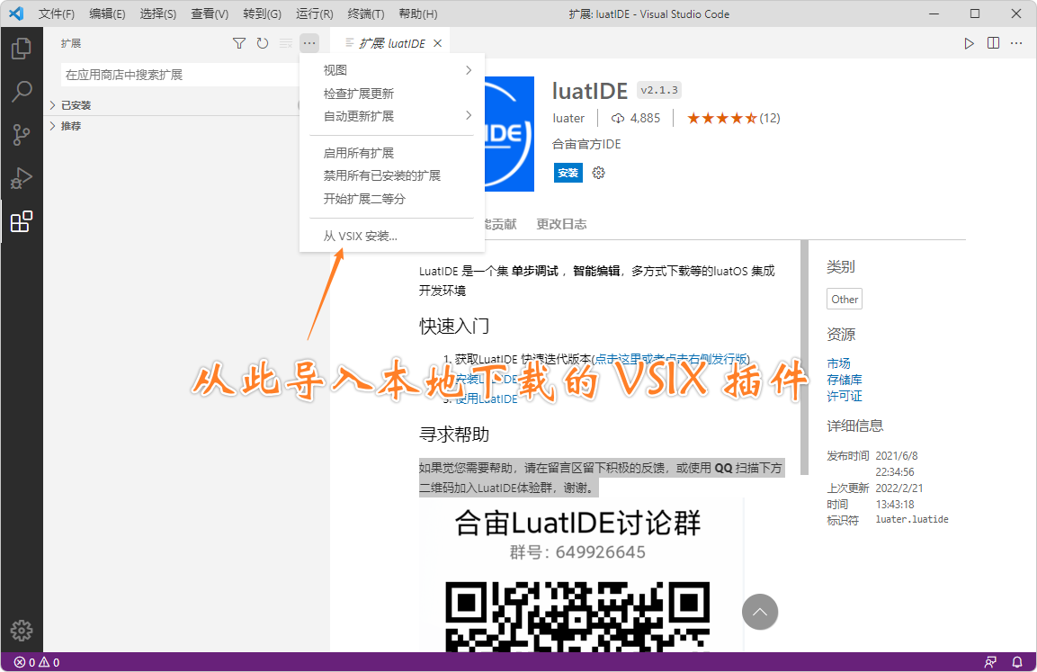The height and width of the screenshot is (672, 1037).
Task: Open the Run and Debug view
Action: [22, 178]
